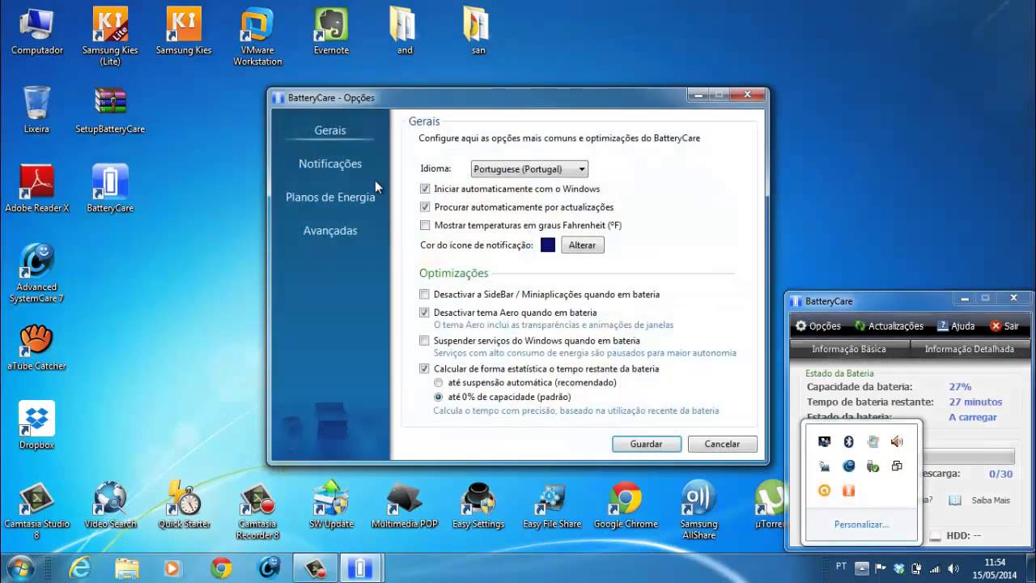Switch to the Informação Básica tab

click(x=849, y=349)
